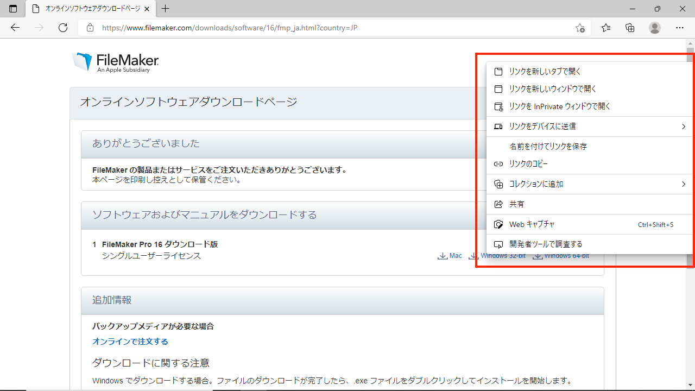Click the profile avatar icon
Screen dimensions: 695x391
(654, 28)
